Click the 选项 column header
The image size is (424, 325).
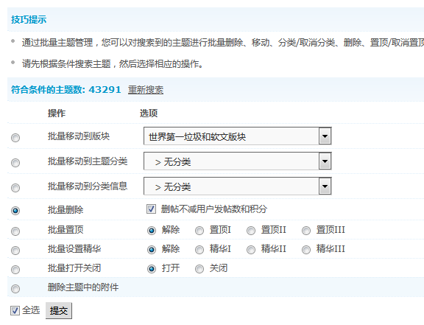click(149, 113)
